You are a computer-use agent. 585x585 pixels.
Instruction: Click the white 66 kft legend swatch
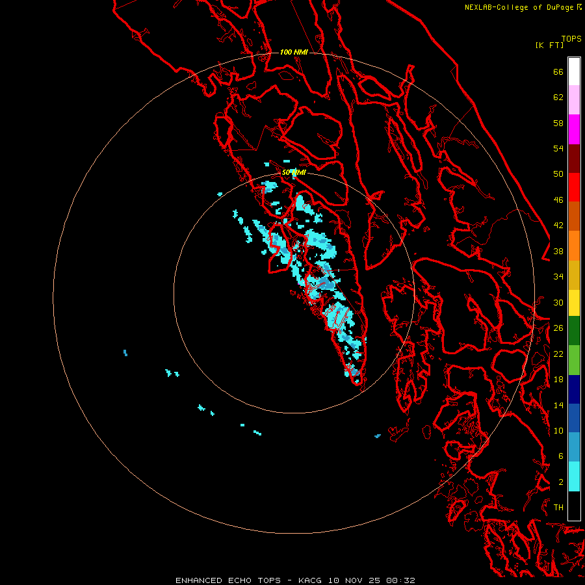click(x=574, y=71)
